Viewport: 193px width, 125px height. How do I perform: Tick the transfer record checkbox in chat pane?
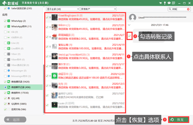pos(129,36)
